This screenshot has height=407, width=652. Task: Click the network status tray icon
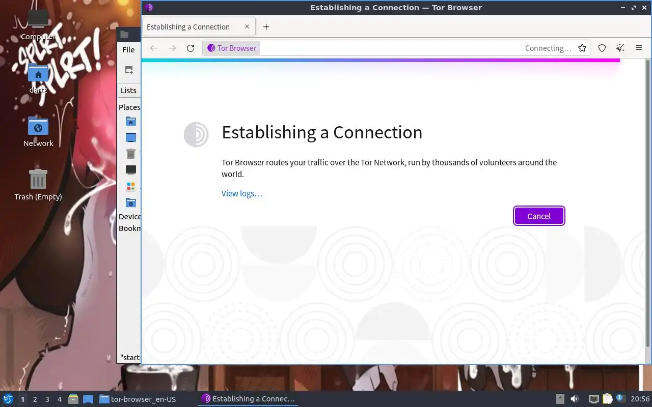pos(593,399)
